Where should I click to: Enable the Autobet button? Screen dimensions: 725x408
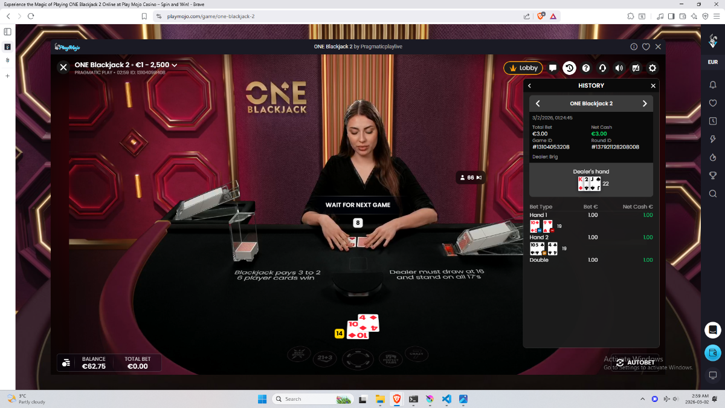click(635, 363)
